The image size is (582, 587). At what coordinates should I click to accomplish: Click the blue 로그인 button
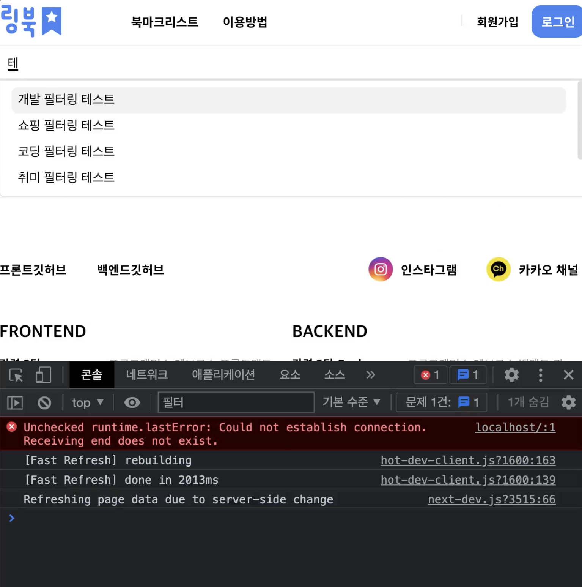557,22
